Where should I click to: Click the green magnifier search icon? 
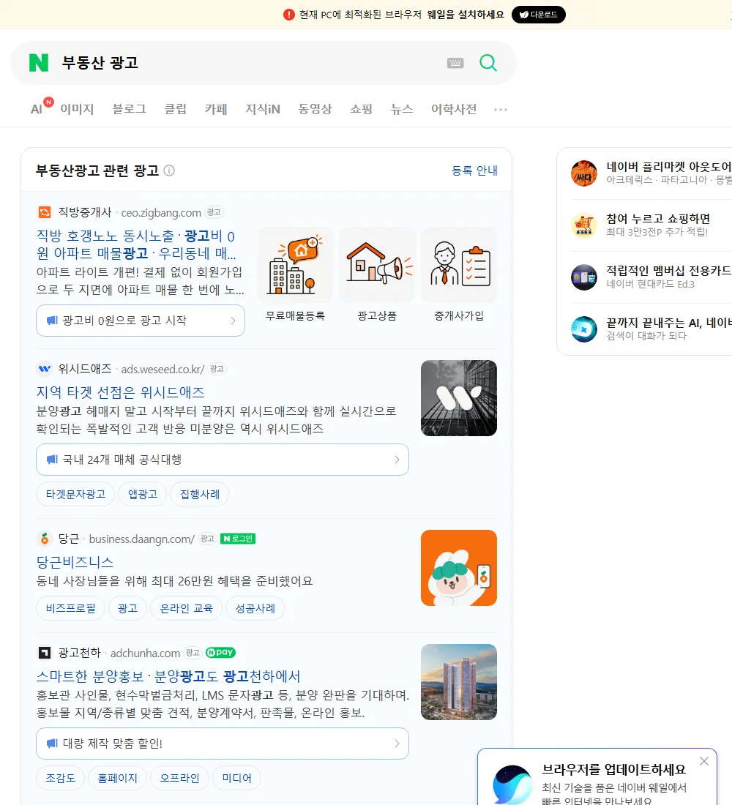488,63
